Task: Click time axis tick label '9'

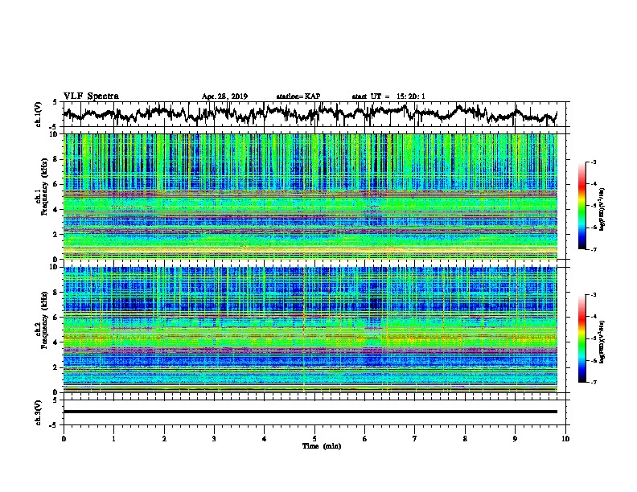Action: (515, 439)
